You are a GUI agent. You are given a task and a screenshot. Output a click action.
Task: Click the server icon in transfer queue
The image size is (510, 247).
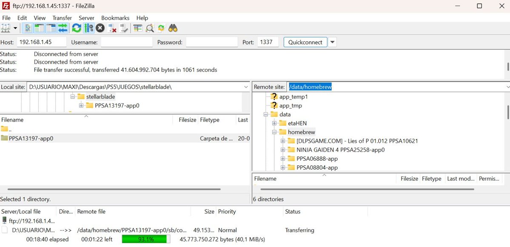4,221
